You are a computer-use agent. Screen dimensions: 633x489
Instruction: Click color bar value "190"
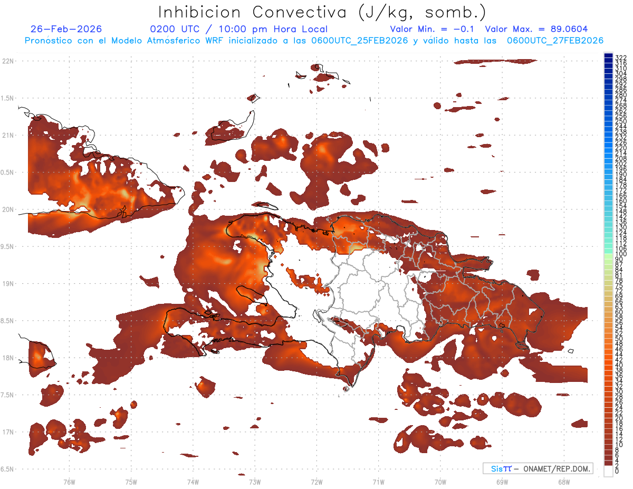[621, 174]
